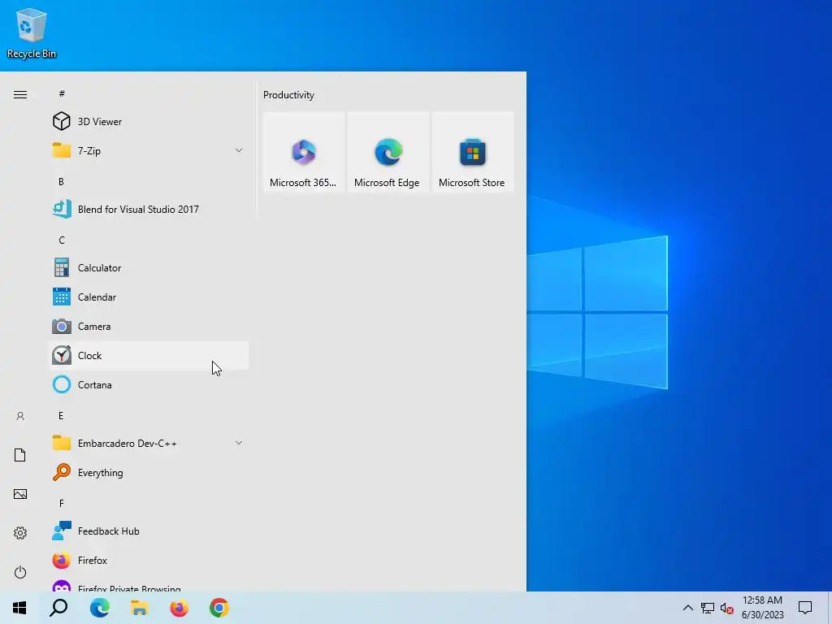
Task: Open the Microsoft Edge tile
Action: click(x=388, y=152)
